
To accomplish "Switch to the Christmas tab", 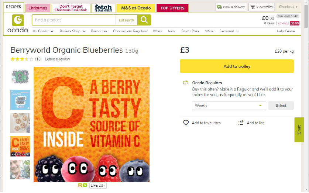I will 38,8.
